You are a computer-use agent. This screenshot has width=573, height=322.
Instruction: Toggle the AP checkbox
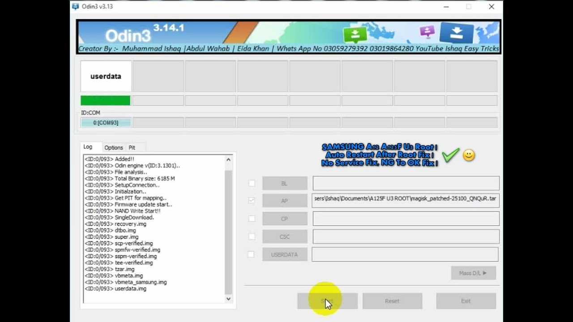pos(252,201)
